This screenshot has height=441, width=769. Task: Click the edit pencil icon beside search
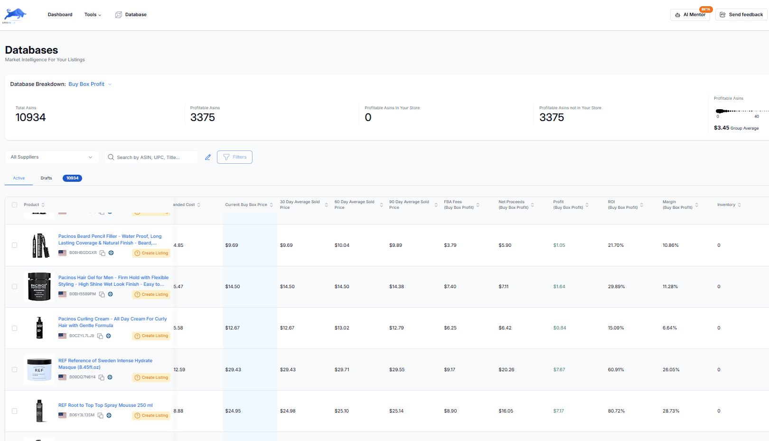(208, 157)
